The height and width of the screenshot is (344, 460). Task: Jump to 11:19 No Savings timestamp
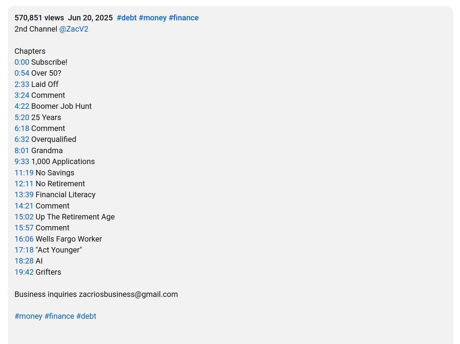24,173
